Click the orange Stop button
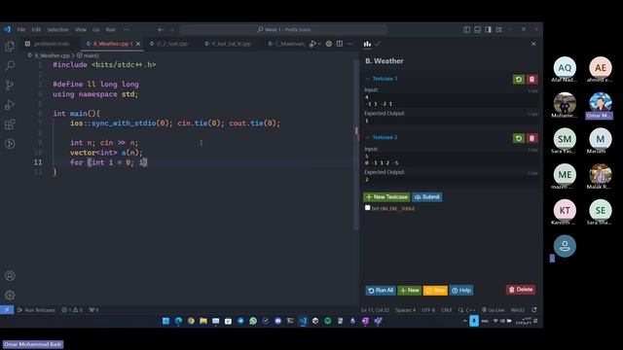Screen dimensions: 623x350 (x=435, y=291)
